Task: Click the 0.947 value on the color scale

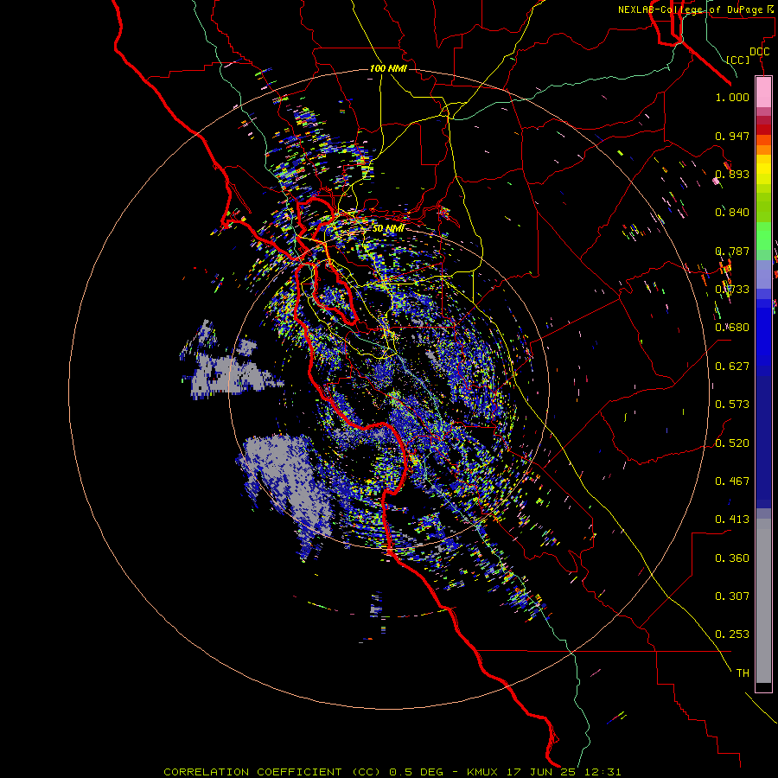Action: (x=732, y=136)
